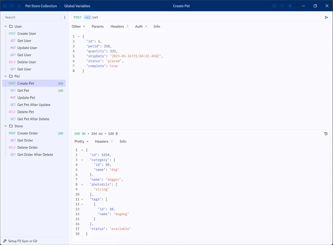The height and width of the screenshot is (245, 333).
Task: Click the User folder icon
Action: 11,26
